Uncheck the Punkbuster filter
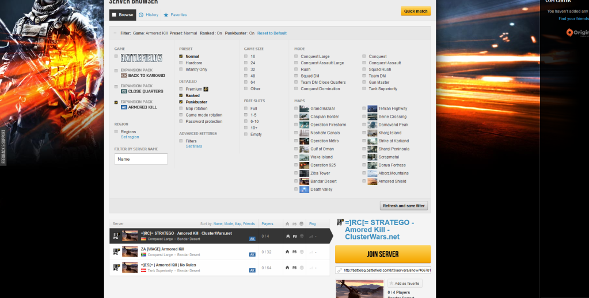The width and height of the screenshot is (589, 298). [x=181, y=102]
